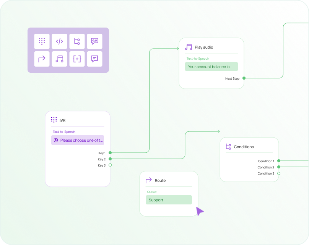Click the empty Key 3 output connector
The width and height of the screenshot is (309, 245).
(x=110, y=165)
